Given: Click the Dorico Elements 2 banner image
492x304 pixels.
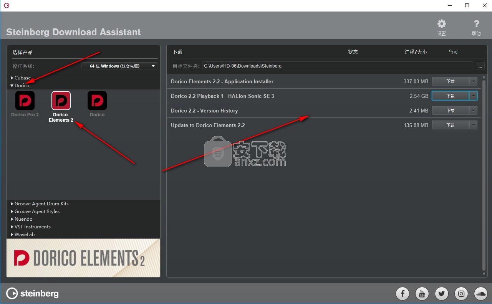Looking at the screenshot, I should tap(83, 258).
